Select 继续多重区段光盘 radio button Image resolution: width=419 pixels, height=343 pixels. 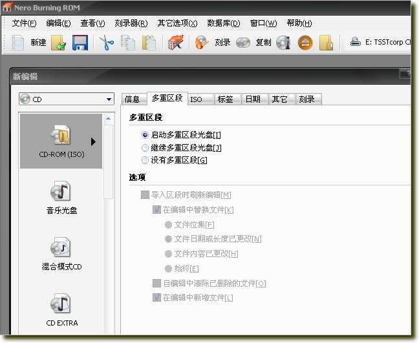[x=145, y=148]
